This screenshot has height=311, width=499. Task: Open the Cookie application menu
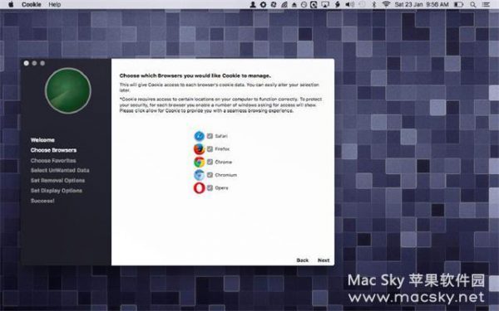click(32, 4)
